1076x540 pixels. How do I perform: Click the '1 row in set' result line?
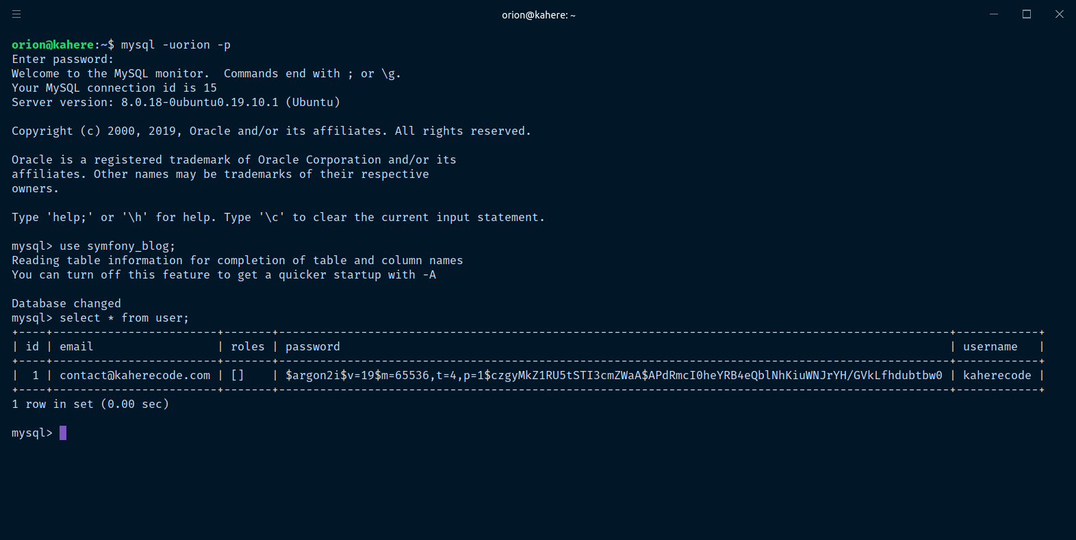(90, 404)
